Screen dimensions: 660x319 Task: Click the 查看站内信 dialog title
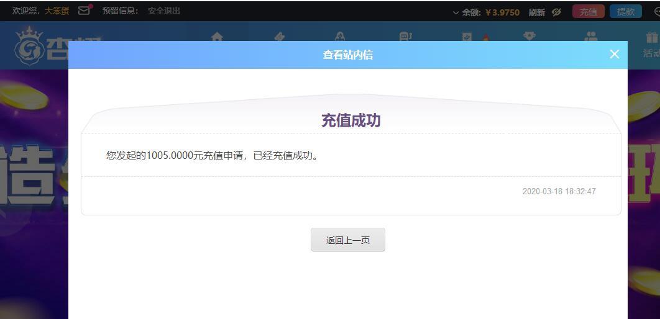click(347, 55)
